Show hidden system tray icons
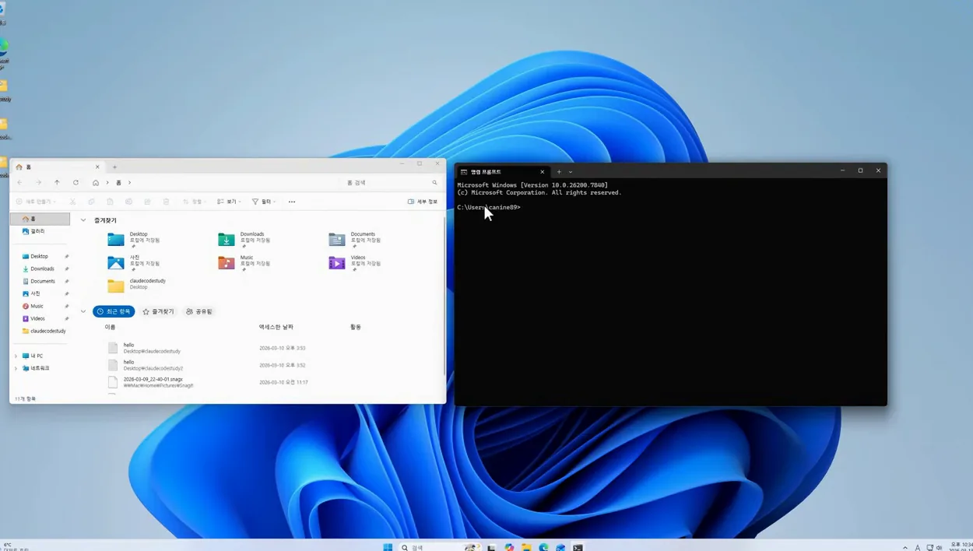The width and height of the screenshot is (973, 551). 905,547
